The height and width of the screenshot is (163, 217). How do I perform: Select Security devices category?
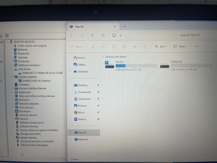click(x=28, y=115)
